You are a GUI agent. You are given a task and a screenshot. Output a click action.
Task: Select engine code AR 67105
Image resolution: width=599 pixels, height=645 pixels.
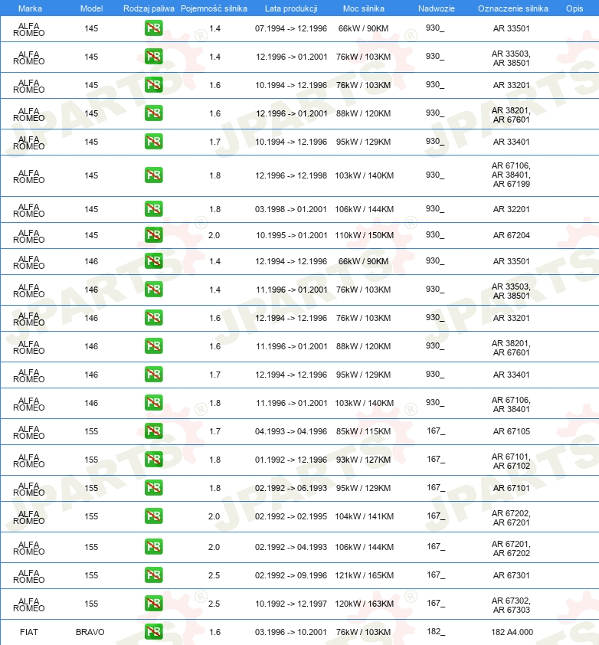coord(512,431)
